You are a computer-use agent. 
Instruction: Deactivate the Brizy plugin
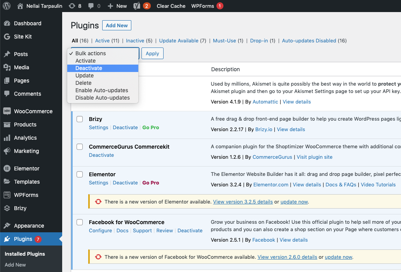click(125, 128)
